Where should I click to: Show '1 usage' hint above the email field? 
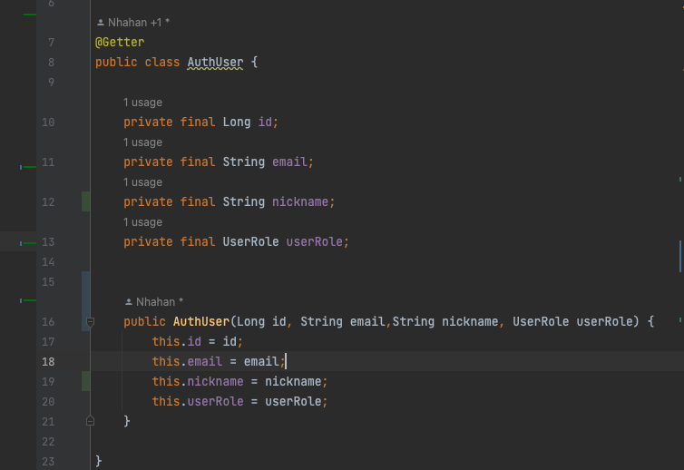pos(142,142)
